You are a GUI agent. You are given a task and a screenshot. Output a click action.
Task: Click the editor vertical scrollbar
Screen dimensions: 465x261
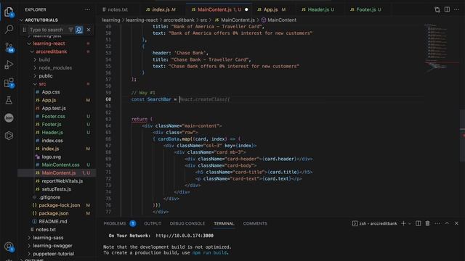(x=462, y=136)
